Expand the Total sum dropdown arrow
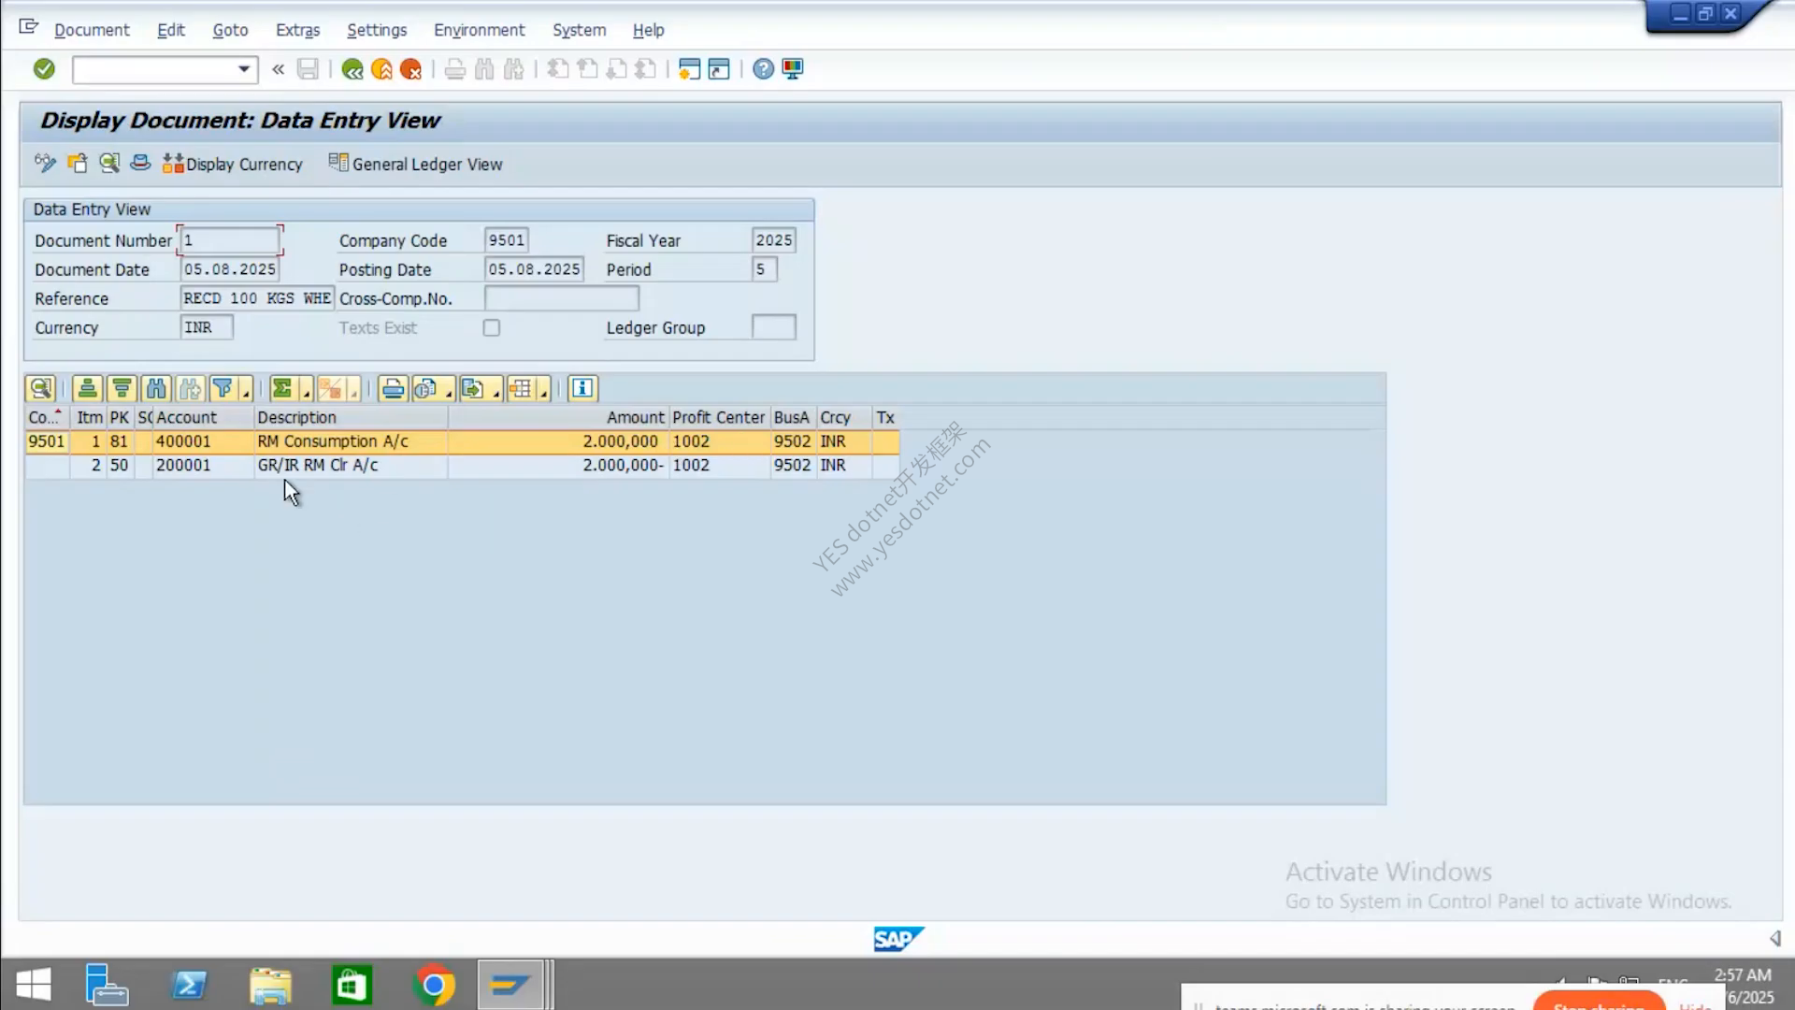The height and width of the screenshot is (1010, 1795). (306, 389)
